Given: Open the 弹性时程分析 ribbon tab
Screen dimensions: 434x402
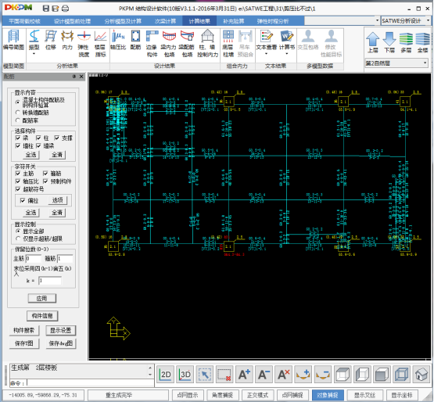Looking at the screenshot, I should coord(273,21).
